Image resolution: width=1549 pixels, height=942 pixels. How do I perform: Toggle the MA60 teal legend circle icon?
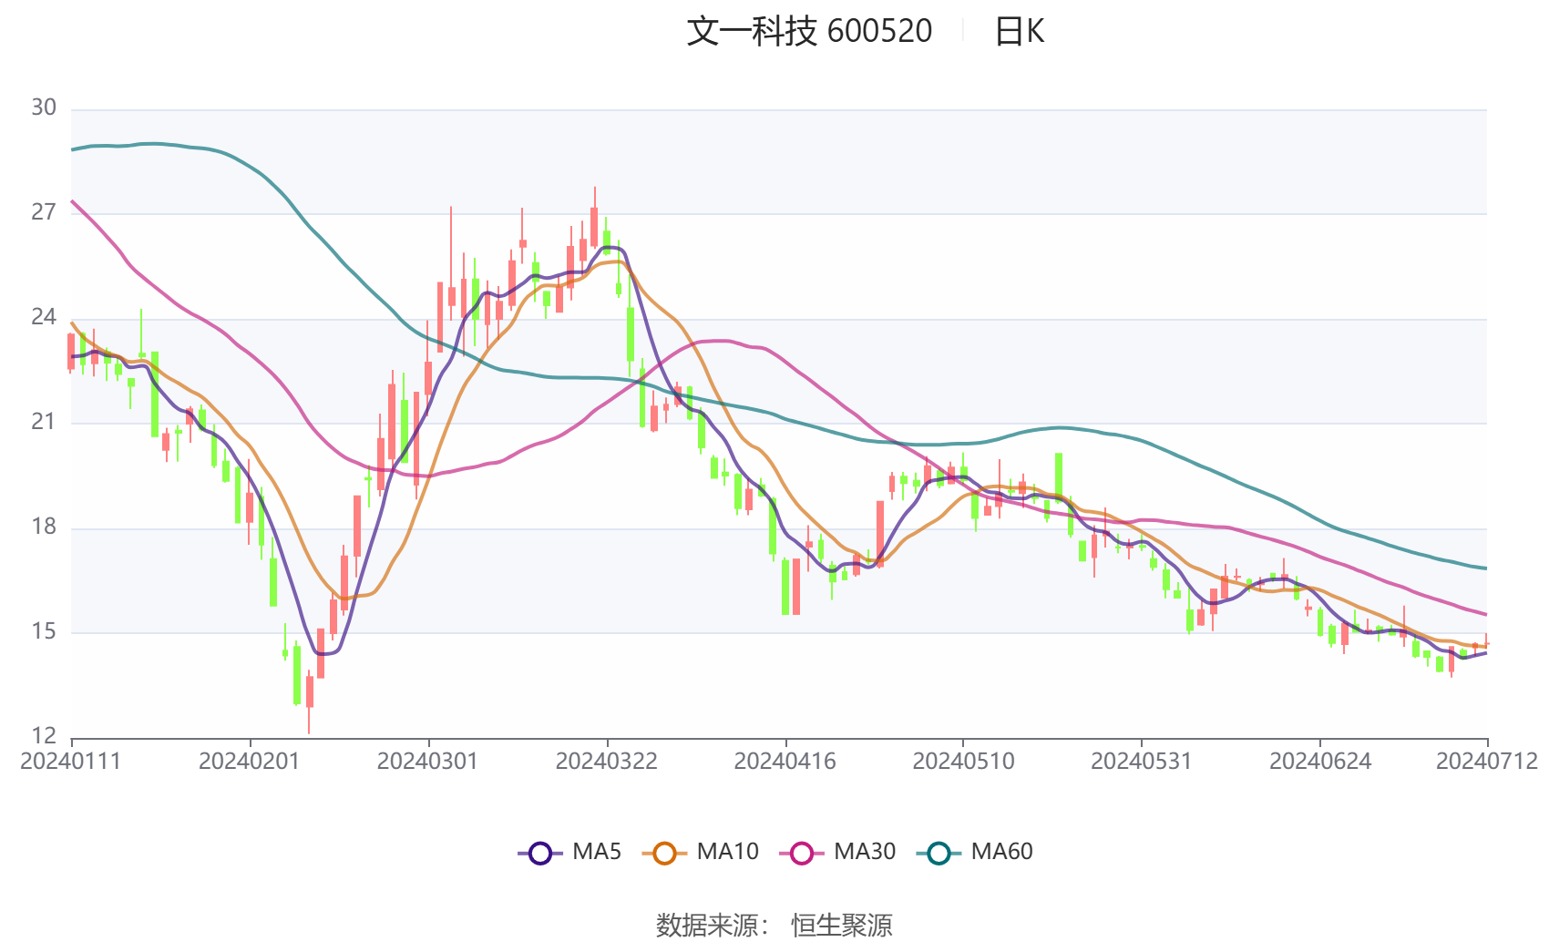click(939, 854)
